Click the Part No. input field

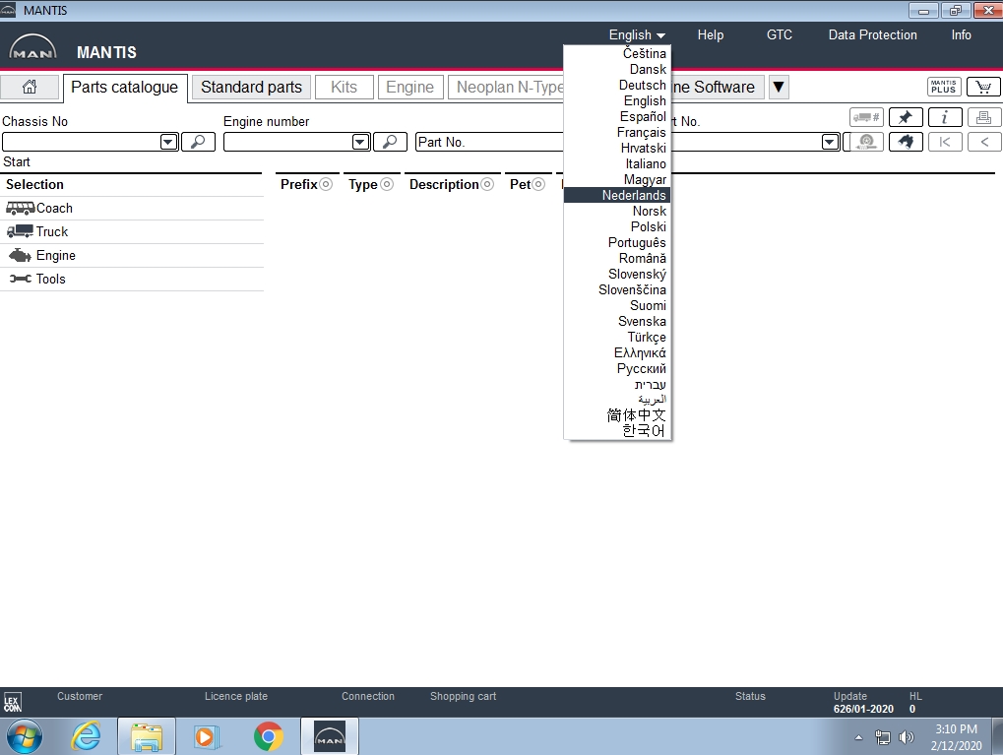coord(489,142)
